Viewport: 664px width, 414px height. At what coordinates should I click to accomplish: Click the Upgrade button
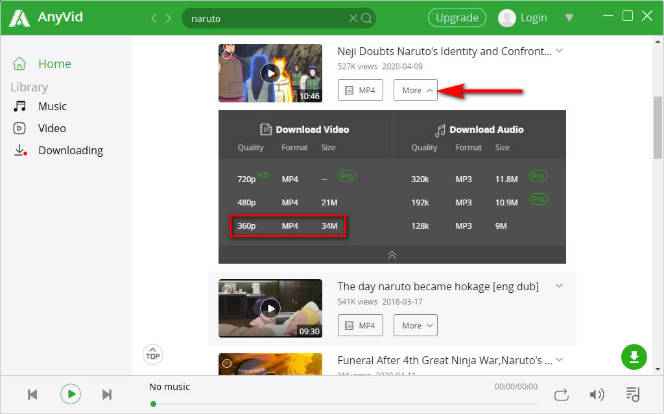point(457,17)
